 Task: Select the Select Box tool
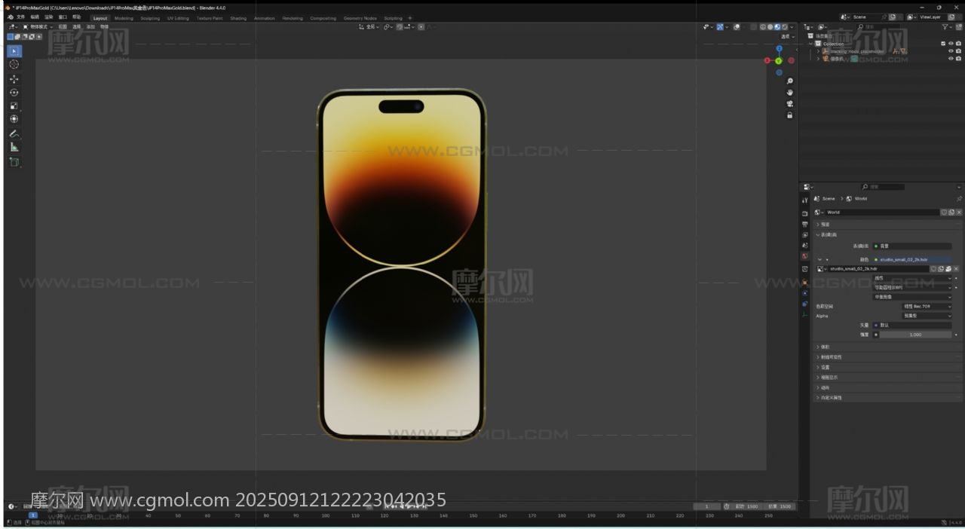14,51
